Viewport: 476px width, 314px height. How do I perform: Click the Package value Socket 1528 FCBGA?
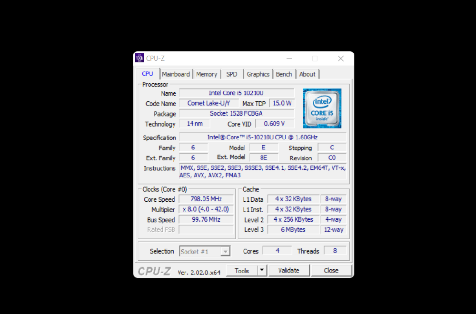237,113
